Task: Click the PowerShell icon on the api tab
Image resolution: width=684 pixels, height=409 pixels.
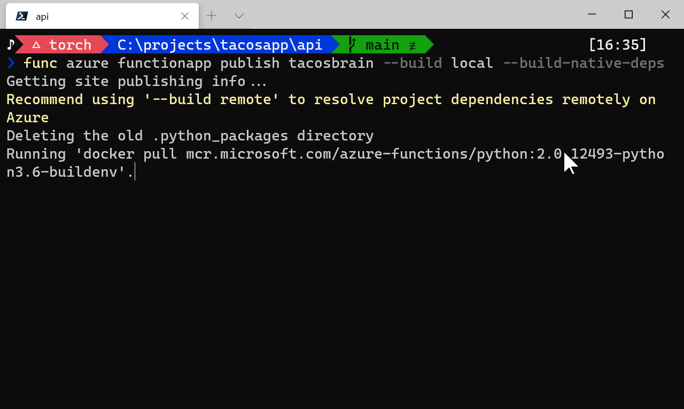Action: point(20,16)
